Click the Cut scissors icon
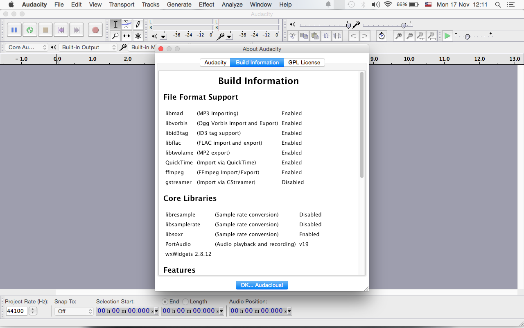524x328 pixels. coord(292,36)
